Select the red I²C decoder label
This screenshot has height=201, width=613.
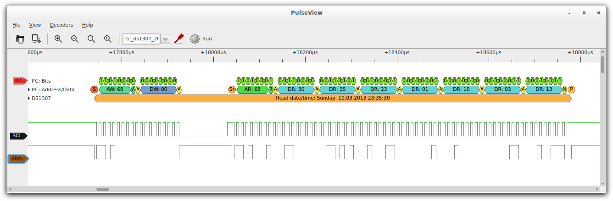19,81
